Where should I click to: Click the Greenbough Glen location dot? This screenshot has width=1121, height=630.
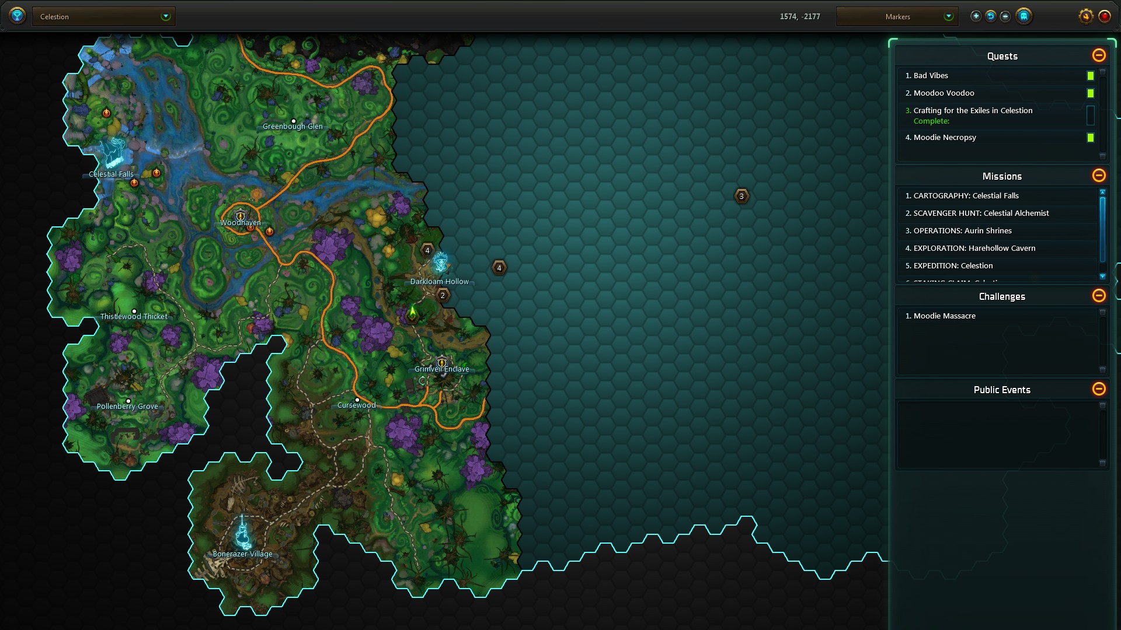(294, 121)
